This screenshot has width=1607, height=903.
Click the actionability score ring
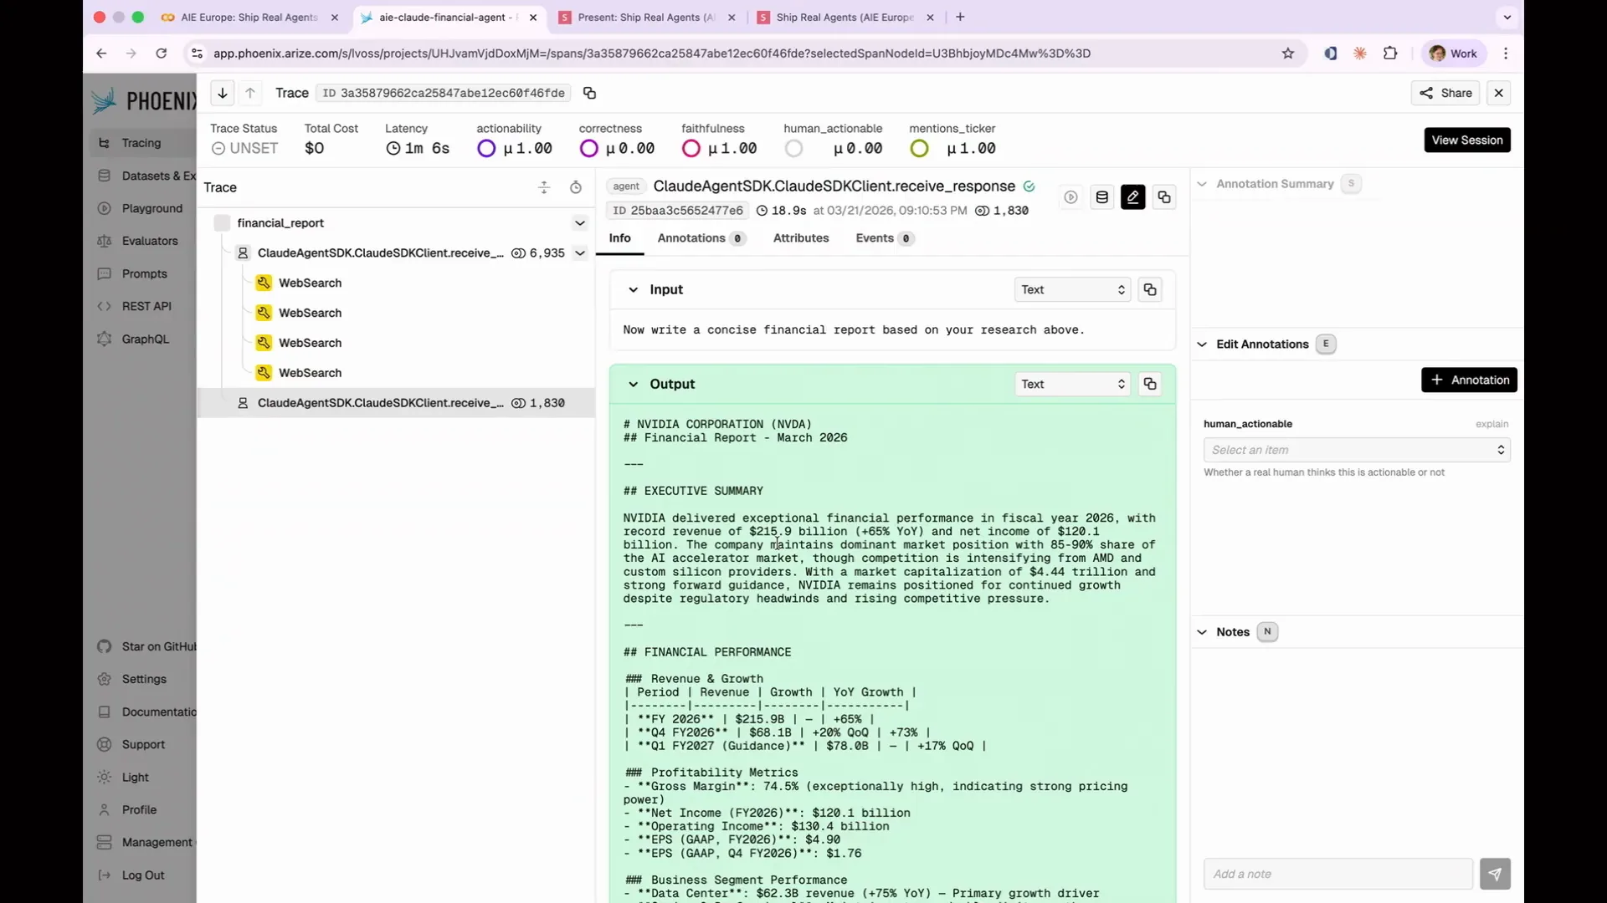[x=486, y=149]
